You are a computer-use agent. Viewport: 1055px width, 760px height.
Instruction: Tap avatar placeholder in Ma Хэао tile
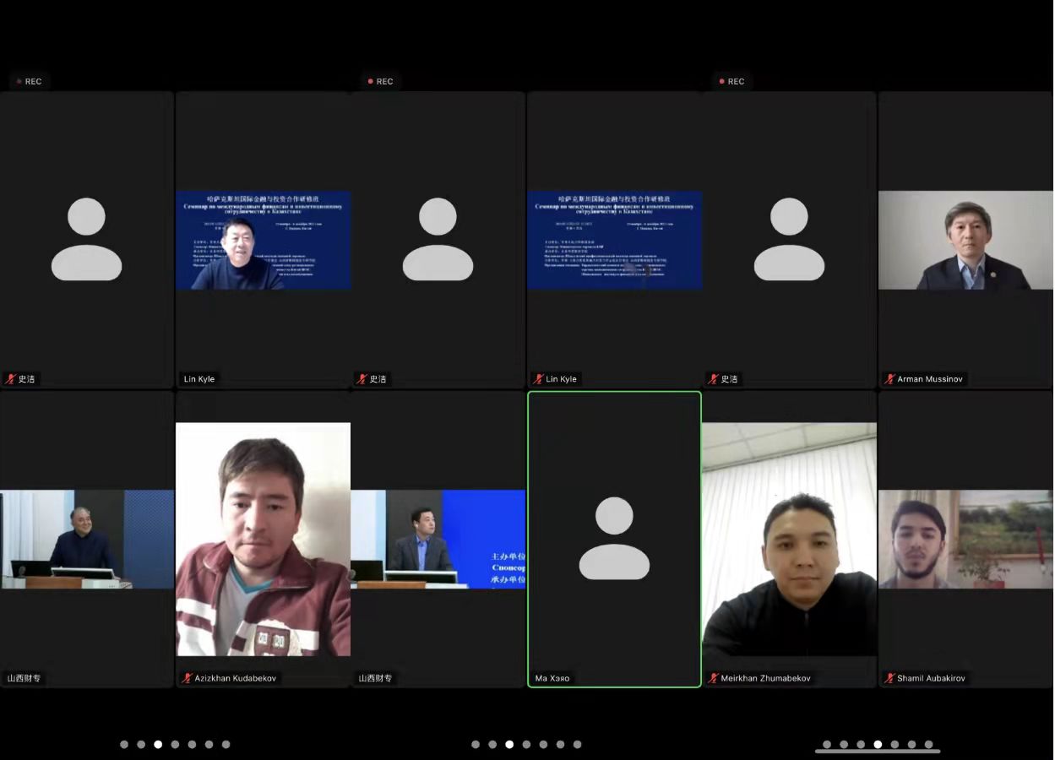click(614, 538)
